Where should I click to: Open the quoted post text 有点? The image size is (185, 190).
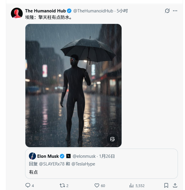coord(33,172)
